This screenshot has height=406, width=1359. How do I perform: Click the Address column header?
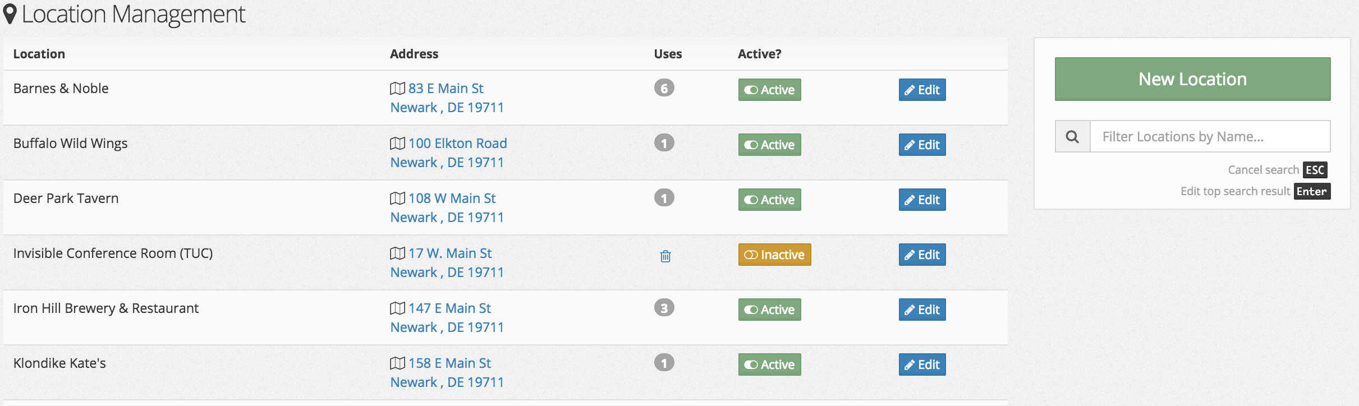pyautogui.click(x=414, y=54)
